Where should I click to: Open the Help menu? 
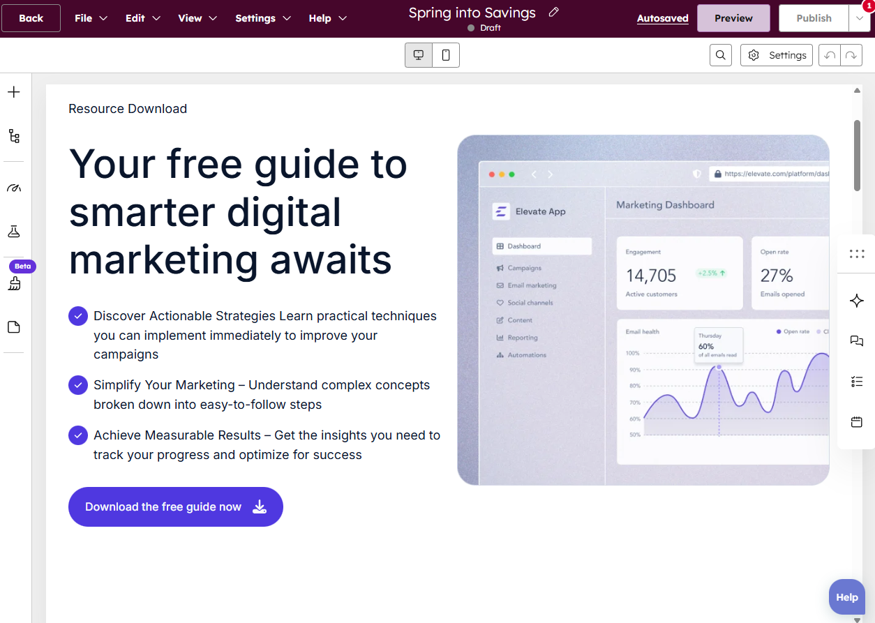tap(327, 18)
